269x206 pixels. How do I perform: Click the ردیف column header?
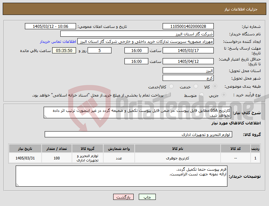click(255, 149)
